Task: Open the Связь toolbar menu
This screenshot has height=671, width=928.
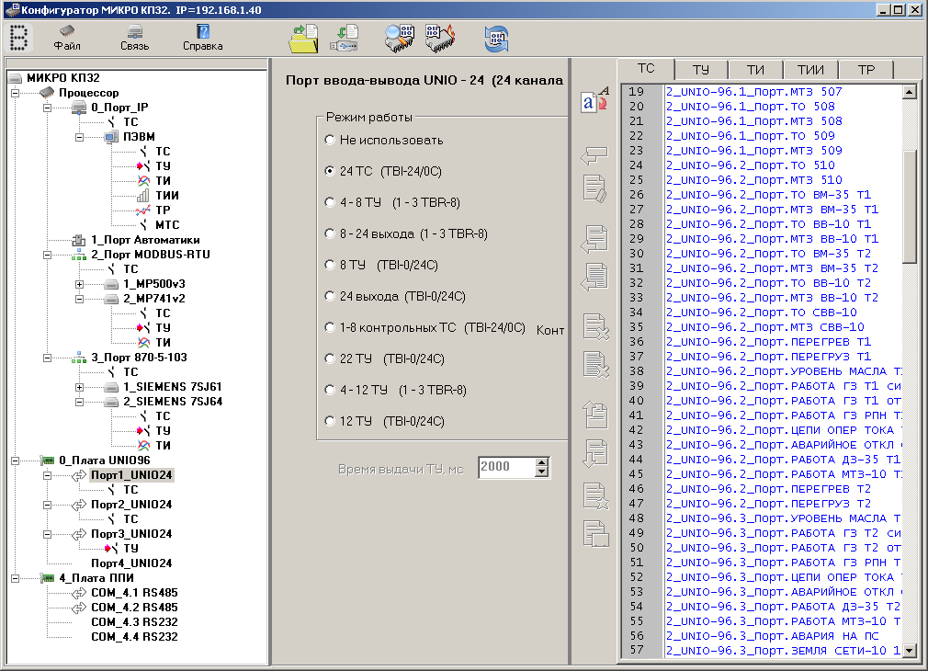Action: pyautogui.click(x=134, y=38)
